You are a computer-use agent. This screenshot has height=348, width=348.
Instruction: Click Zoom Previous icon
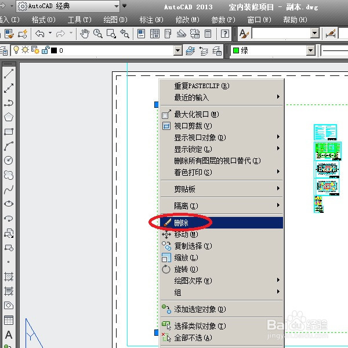[x=125, y=34]
